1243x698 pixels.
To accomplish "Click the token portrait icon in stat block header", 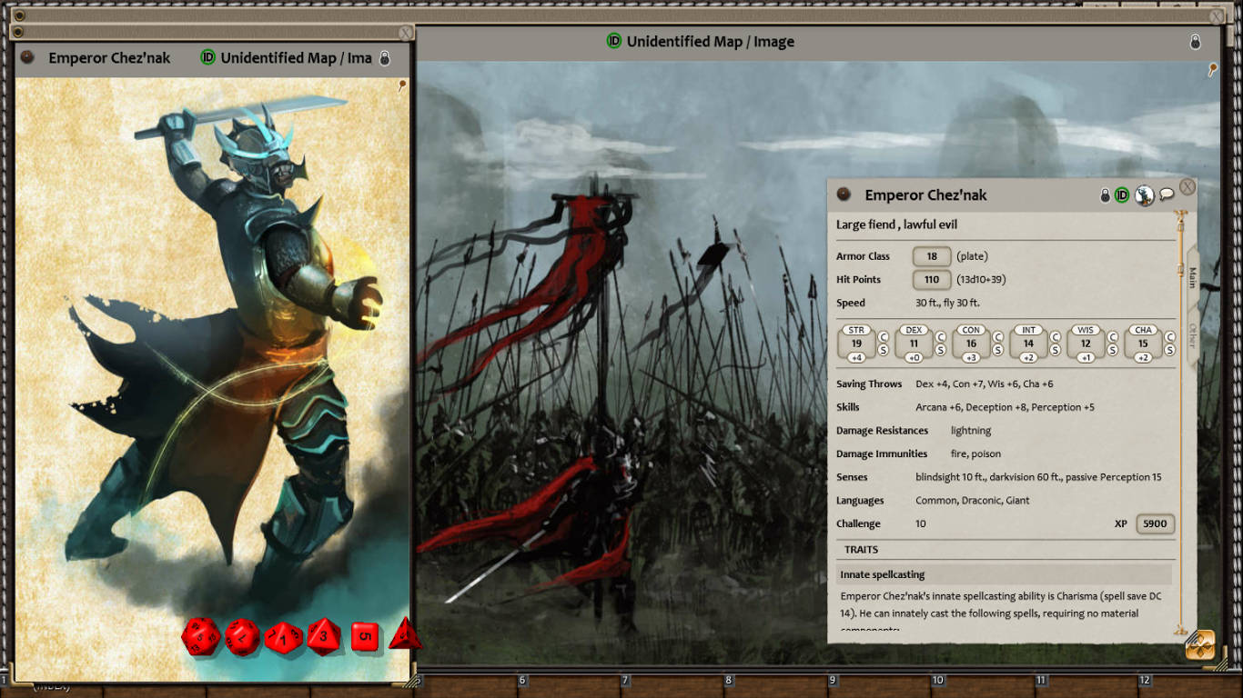I will click(1144, 194).
